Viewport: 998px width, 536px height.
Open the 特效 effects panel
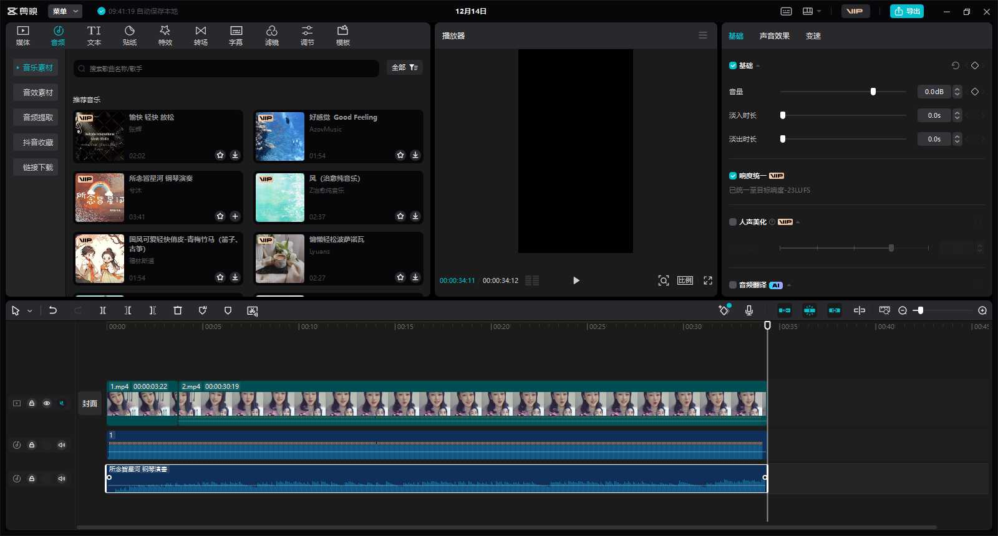coord(165,36)
